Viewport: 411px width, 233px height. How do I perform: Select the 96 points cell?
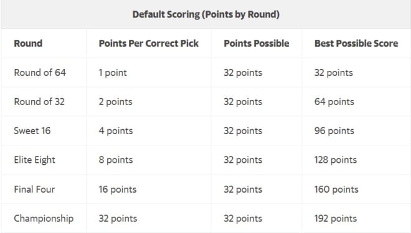pos(334,130)
